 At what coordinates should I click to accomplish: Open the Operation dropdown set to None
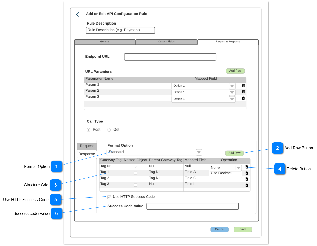coord(238,168)
